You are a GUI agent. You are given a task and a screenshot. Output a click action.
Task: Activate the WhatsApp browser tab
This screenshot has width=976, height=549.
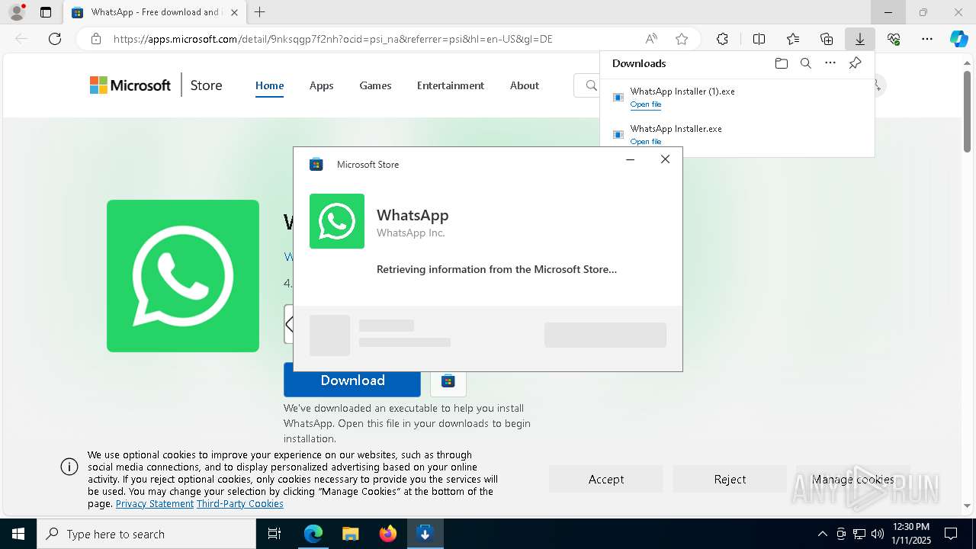pyautogui.click(x=154, y=12)
